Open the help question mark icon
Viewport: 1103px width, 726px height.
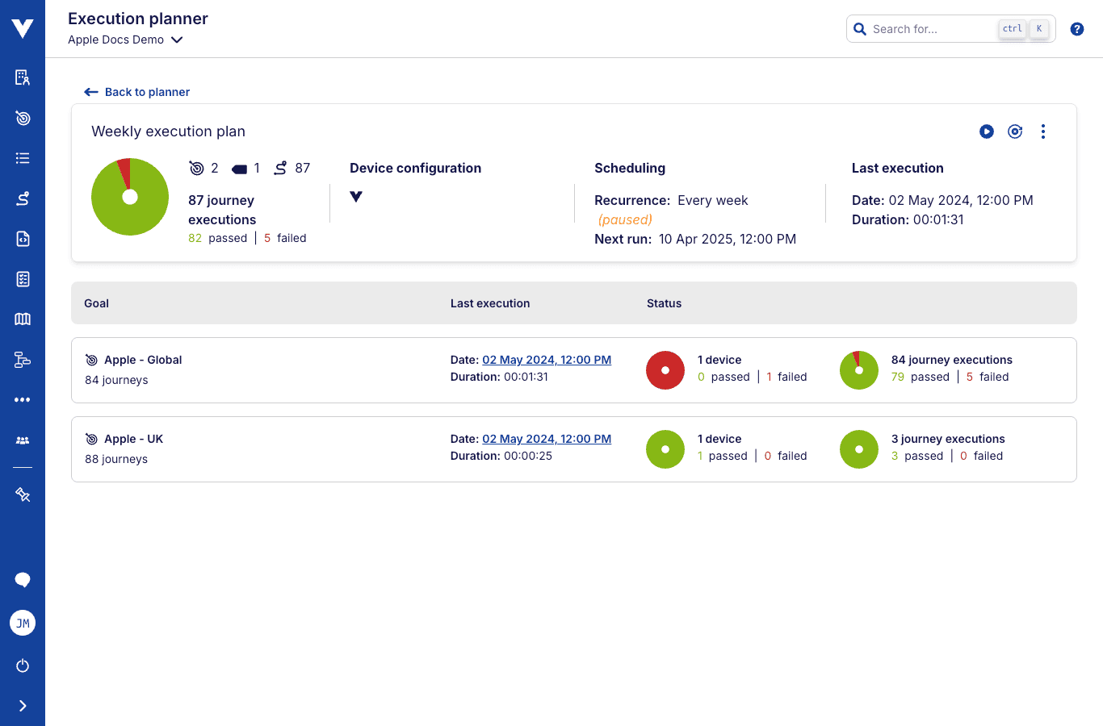click(x=1076, y=28)
